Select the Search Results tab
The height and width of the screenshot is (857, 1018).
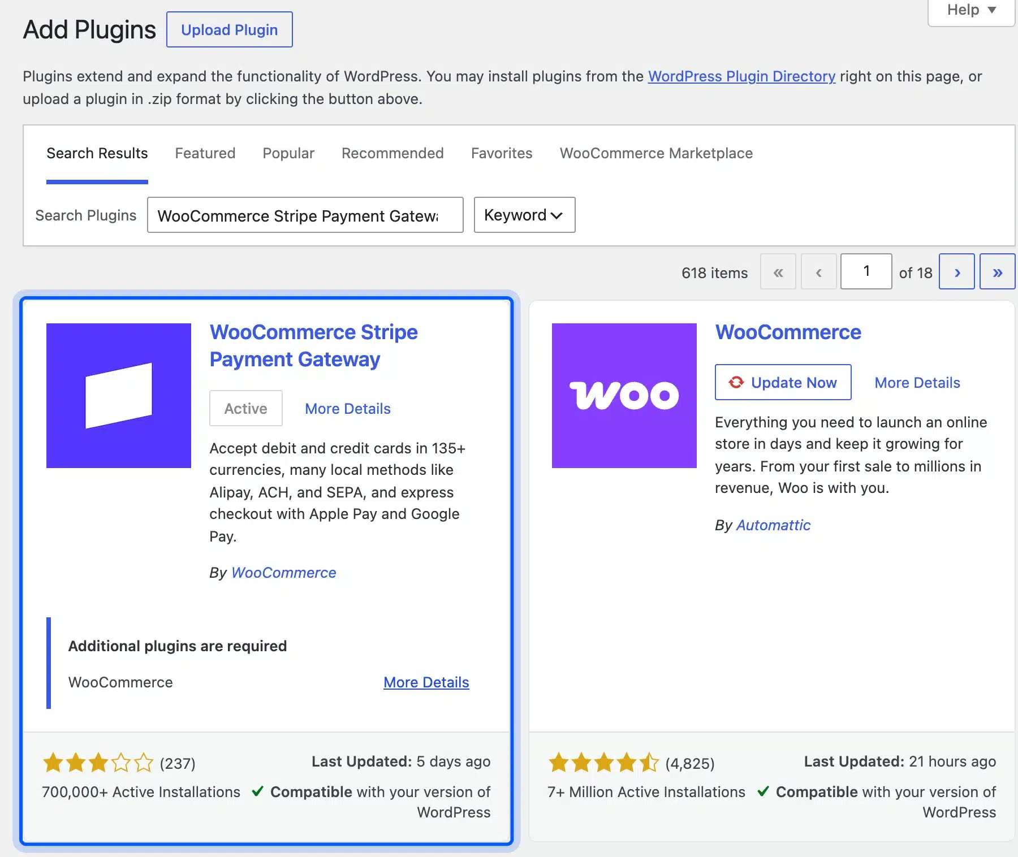(x=97, y=153)
